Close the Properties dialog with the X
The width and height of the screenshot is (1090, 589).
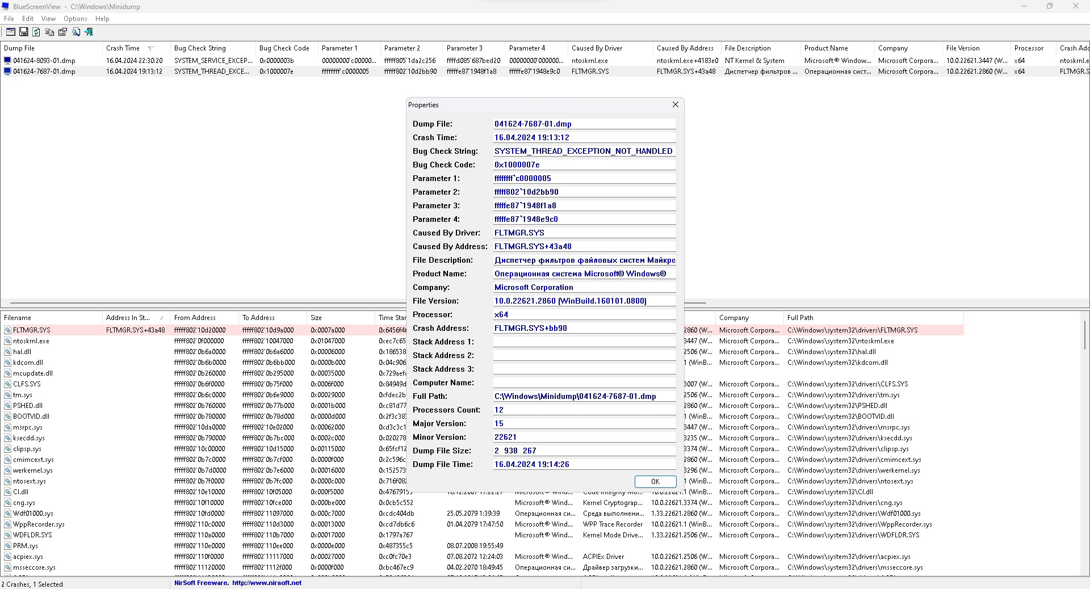click(x=675, y=104)
